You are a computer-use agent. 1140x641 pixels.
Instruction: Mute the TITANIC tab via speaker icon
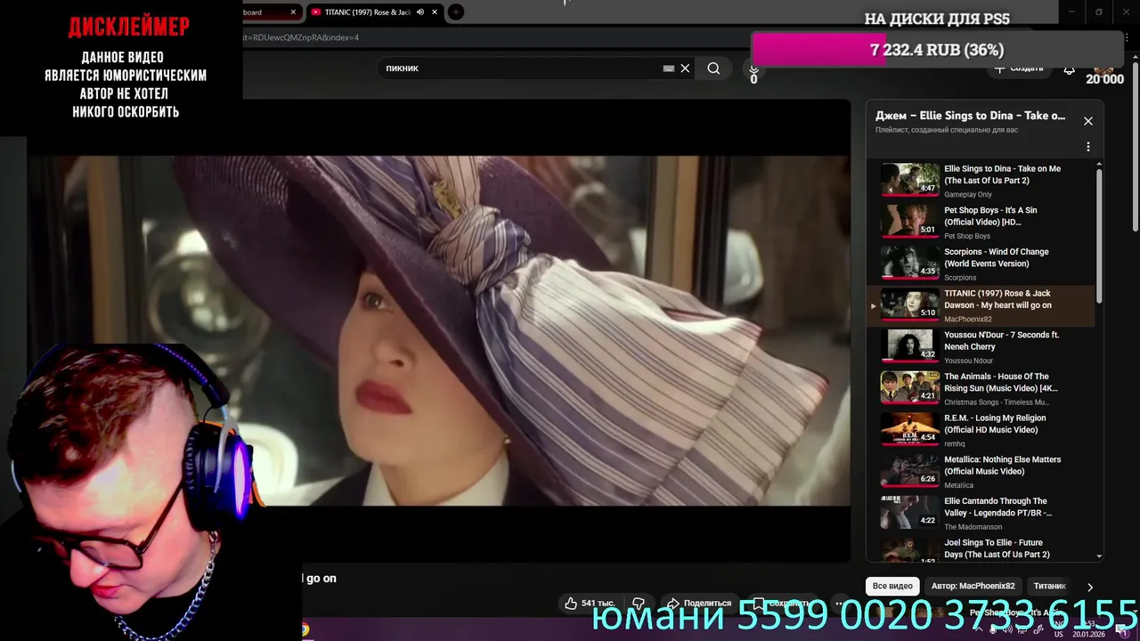[x=420, y=12]
